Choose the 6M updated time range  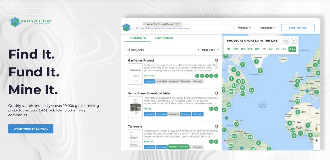pyautogui.click(x=257, y=49)
